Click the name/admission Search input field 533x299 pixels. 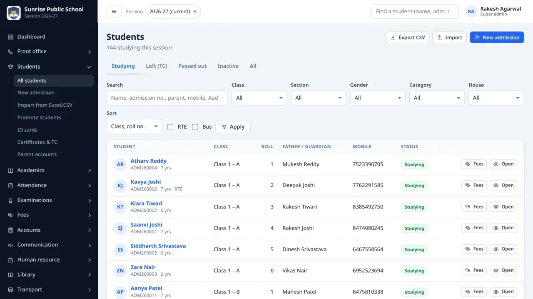click(x=167, y=98)
